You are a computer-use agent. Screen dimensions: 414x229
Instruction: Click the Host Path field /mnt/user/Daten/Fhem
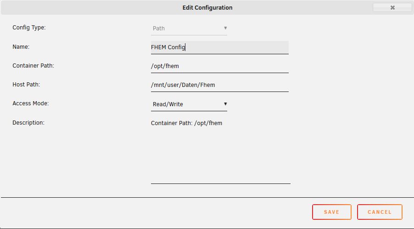click(220, 85)
